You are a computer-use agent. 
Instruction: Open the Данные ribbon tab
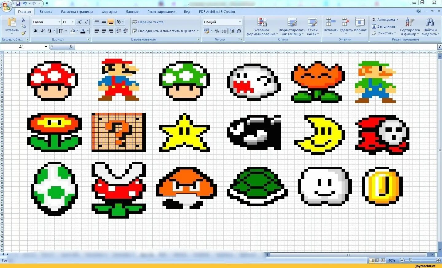132,12
